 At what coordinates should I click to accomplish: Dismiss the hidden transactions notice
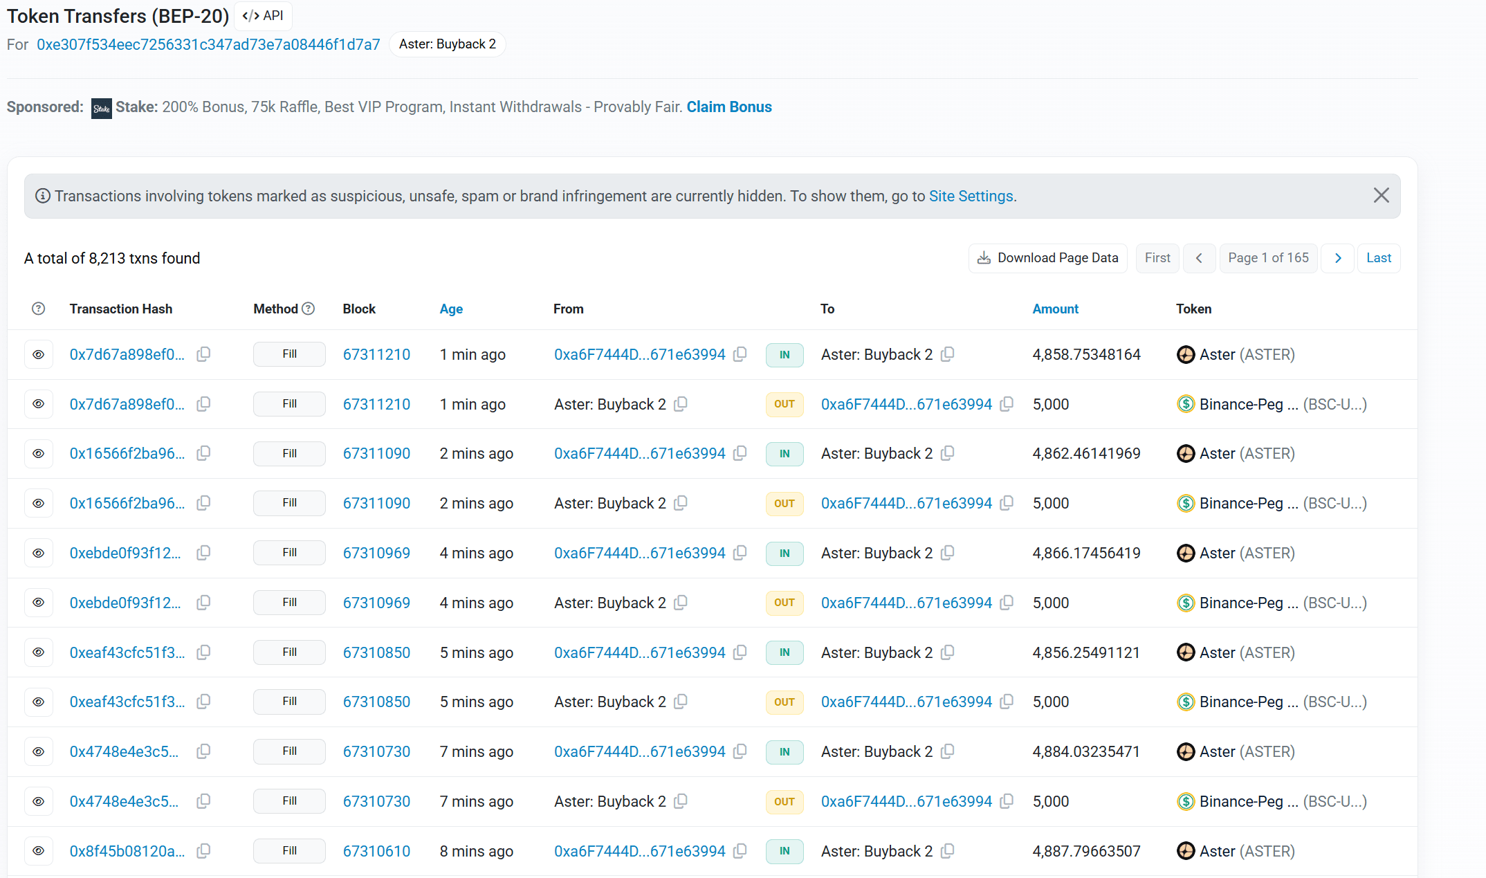click(x=1381, y=196)
